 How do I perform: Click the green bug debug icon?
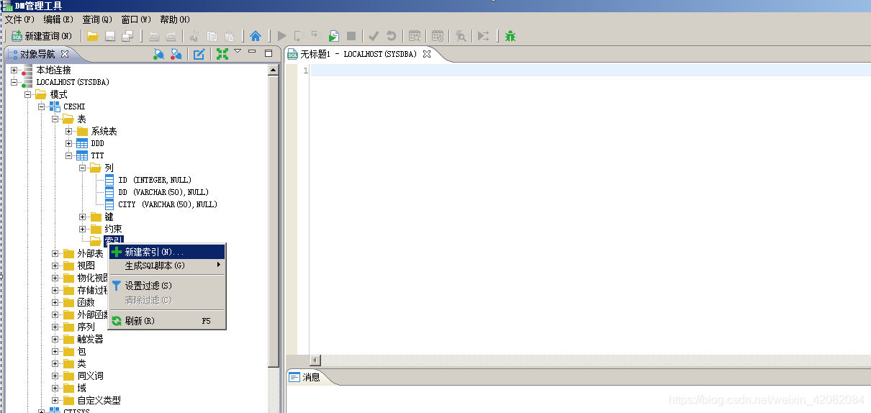[510, 36]
